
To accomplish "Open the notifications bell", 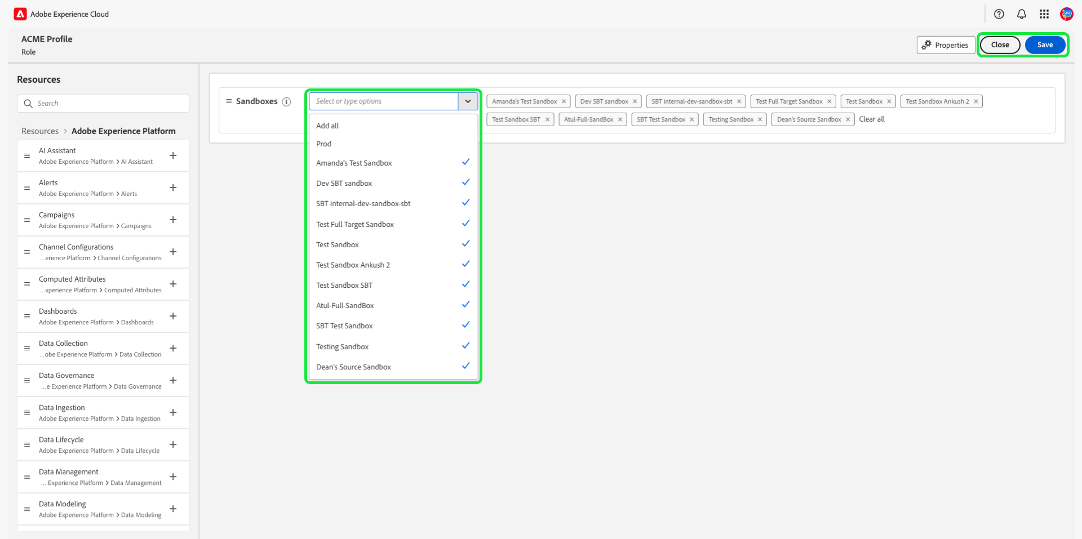I will tap(1022, 14).
